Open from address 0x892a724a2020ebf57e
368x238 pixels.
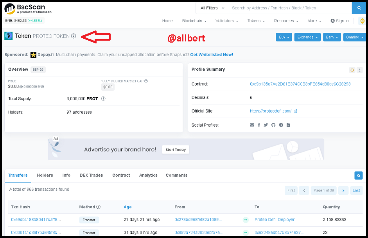pyautogui.click(x=199, y=233)
